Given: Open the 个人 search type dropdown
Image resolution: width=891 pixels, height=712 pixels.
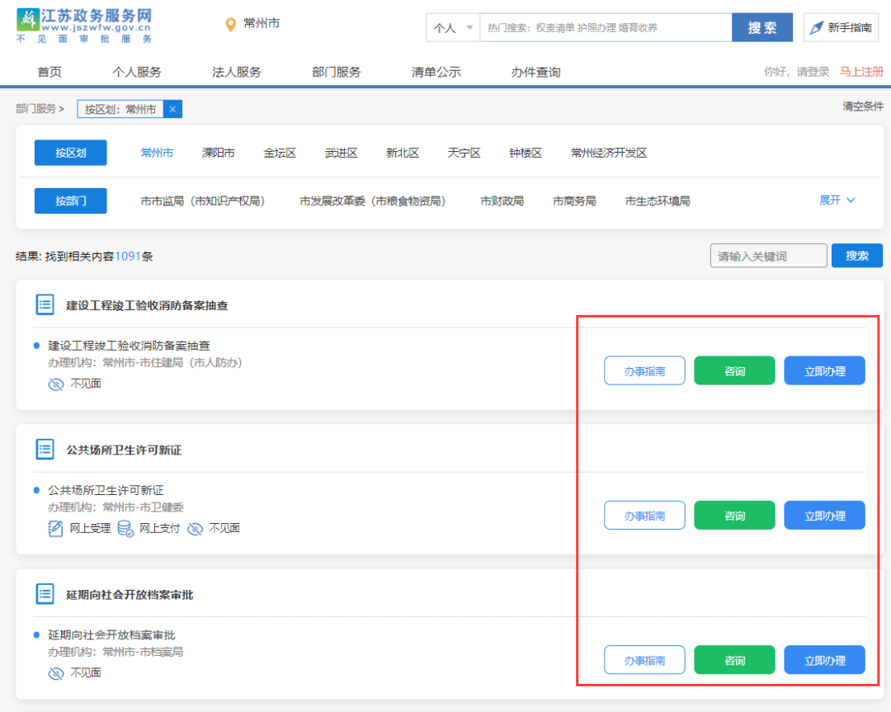Looking at the screenshot, I should (453, 27).
